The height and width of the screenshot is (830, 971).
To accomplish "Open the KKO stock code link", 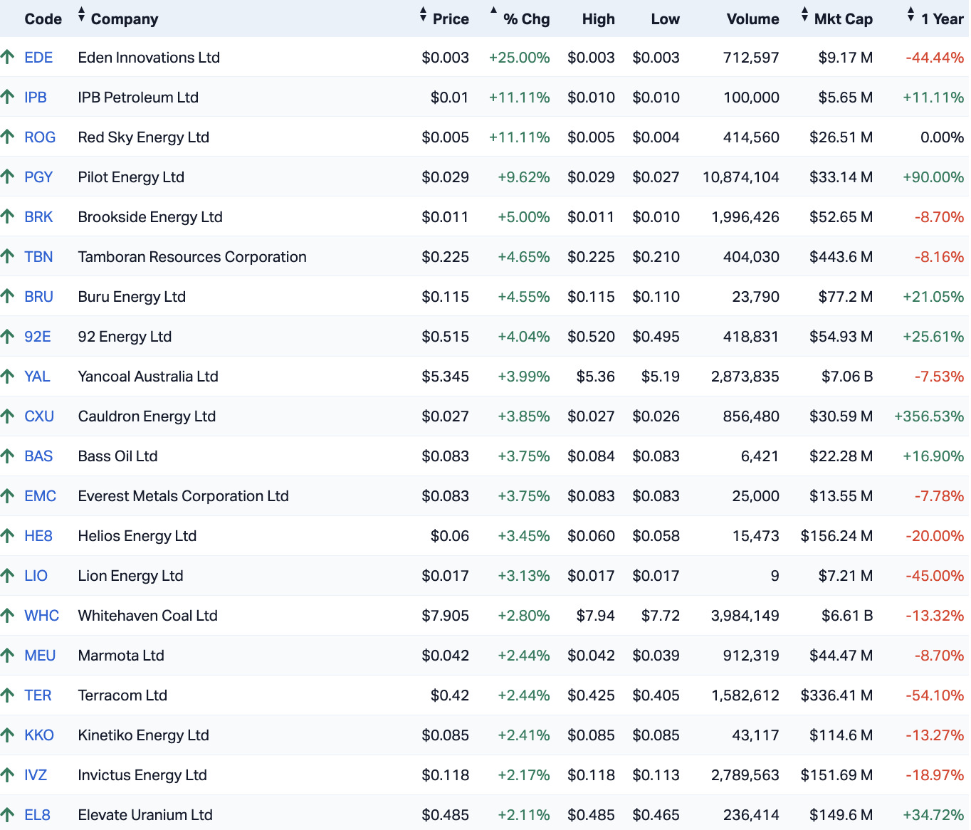I will click(39, 735).
